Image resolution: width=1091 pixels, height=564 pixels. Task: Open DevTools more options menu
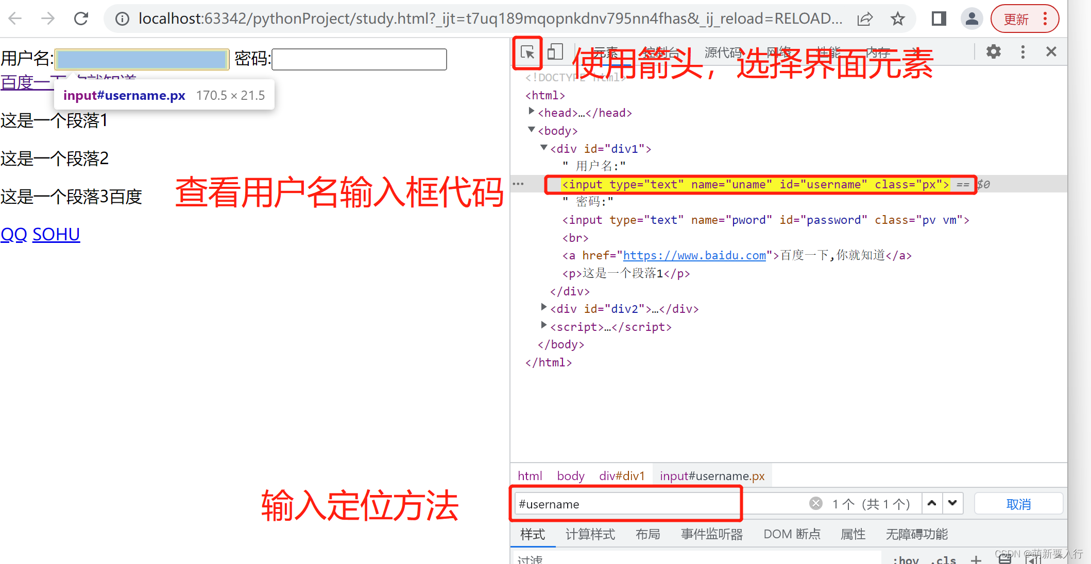1023,51
